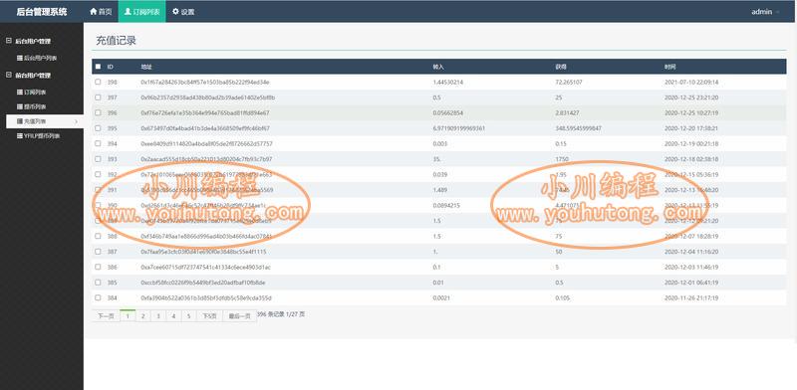Collapse the 前台用户管理 sidebar group
The height and width of the screenshot is (390, 797).
[9, 75]
